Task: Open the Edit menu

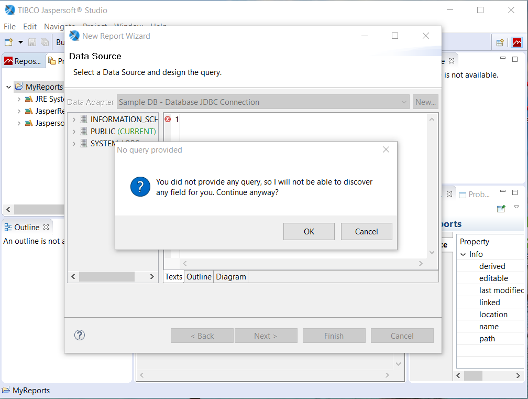Action: click(30, 27)
